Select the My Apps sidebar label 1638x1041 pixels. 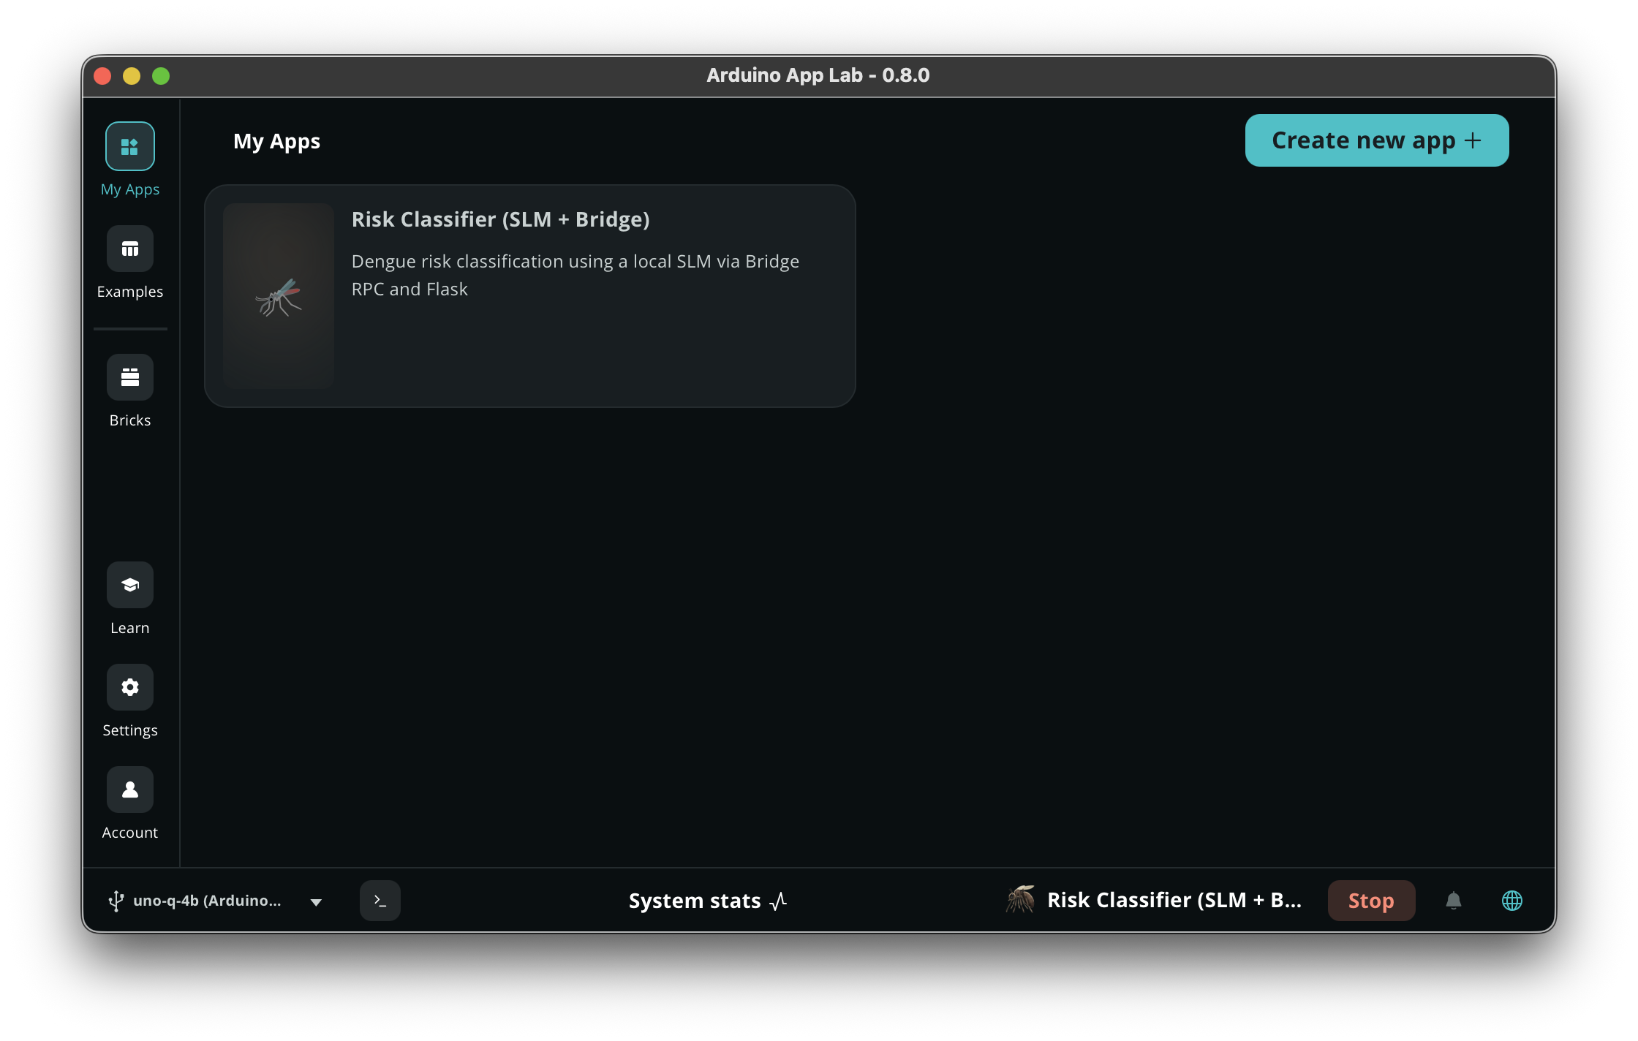click(x=130, y=189)
